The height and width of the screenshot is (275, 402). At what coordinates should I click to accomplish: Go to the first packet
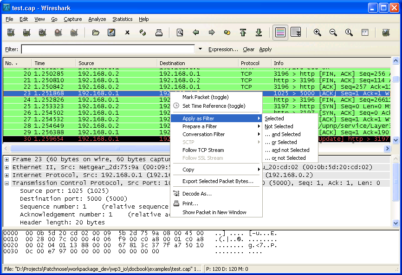[243, 33]
